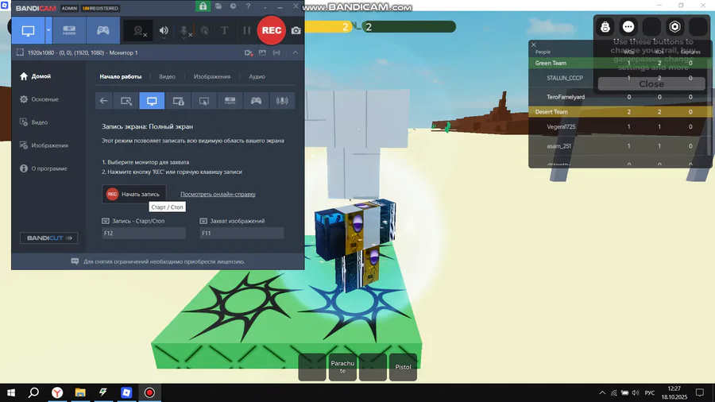Open Основные settings in sidebar
Viewport: 715px width, 402px height.
[39, 99]
